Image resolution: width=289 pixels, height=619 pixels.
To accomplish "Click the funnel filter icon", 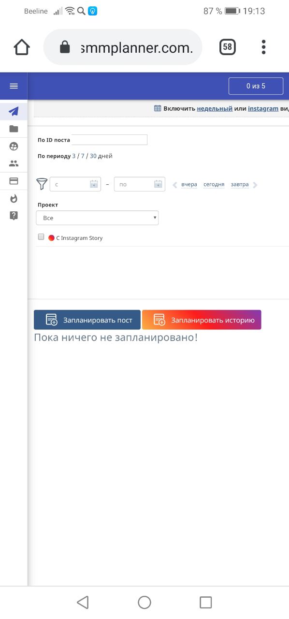I will click(x=42, y=184).
